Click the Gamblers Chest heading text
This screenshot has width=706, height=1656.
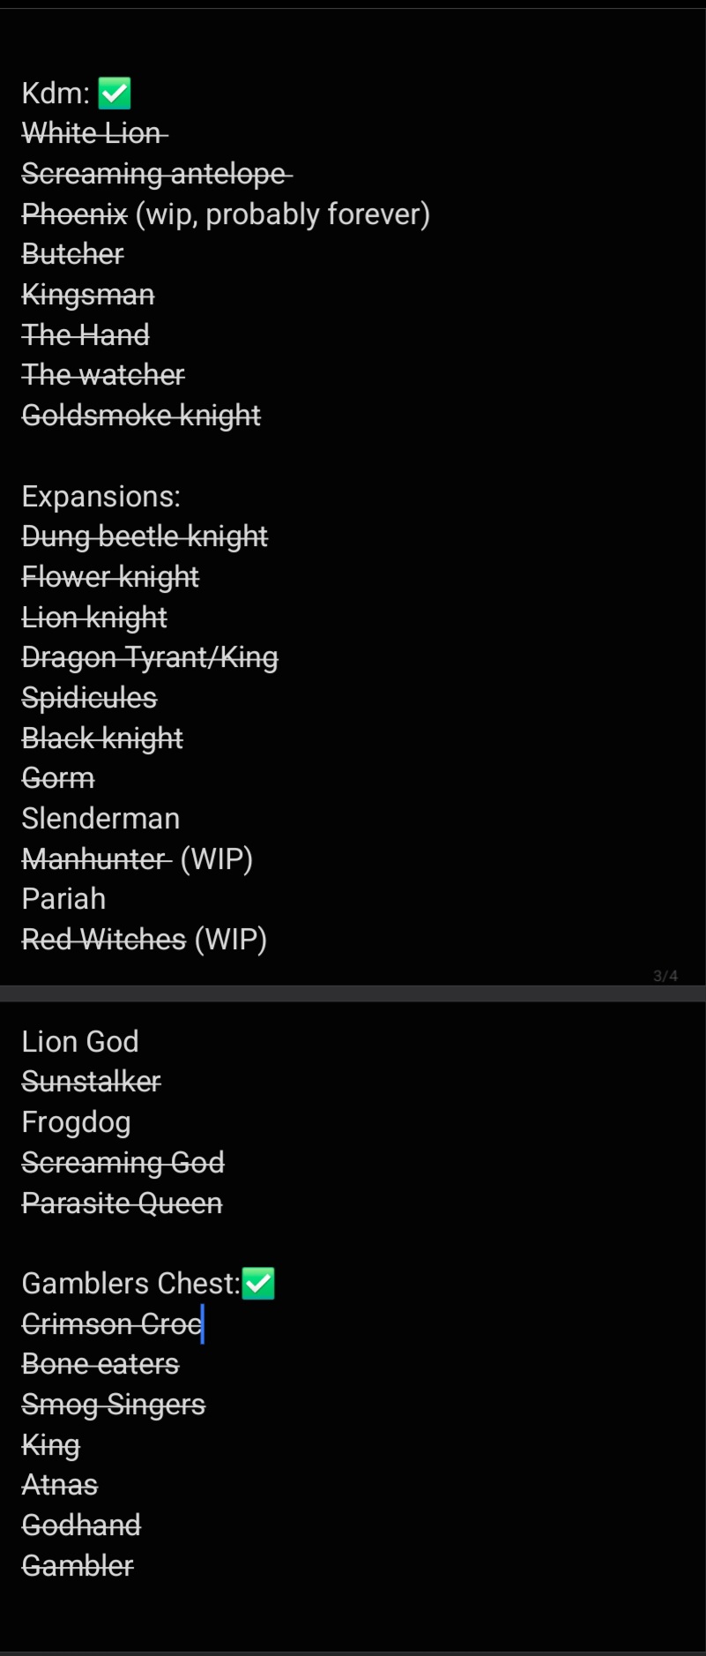pyautogui.click(x=131, y=1284)
